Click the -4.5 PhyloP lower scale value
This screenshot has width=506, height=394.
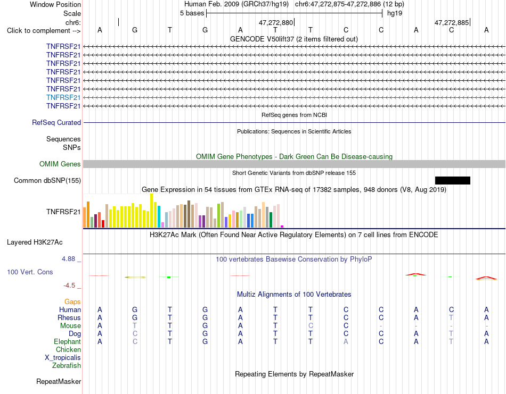tap(69, 286)
